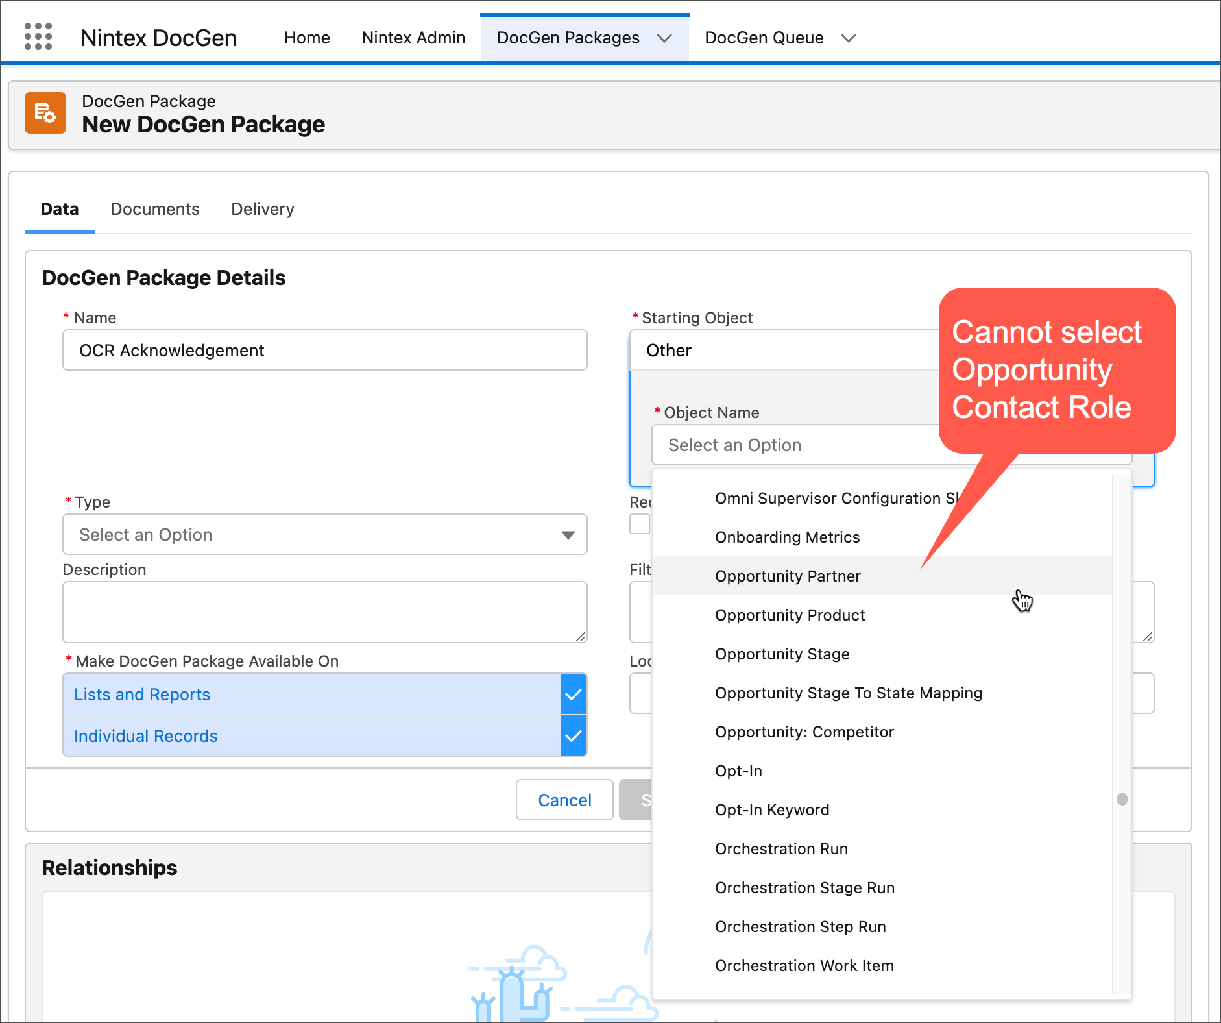
Task: Switch to the Data tab
Action: (60, 209)
